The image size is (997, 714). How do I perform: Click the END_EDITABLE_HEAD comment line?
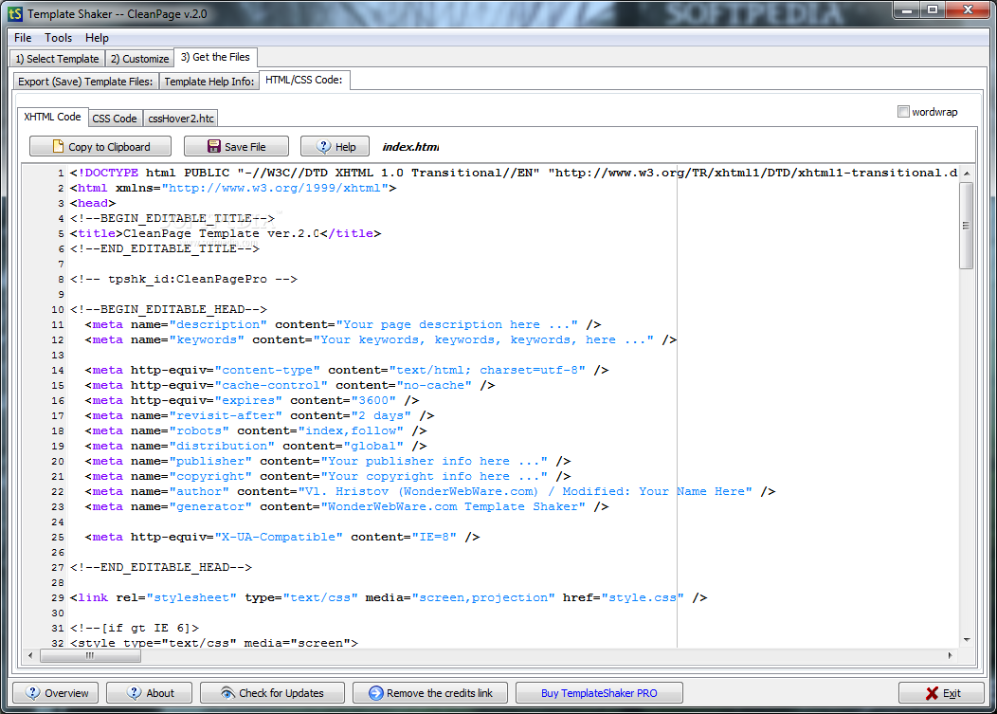click(x=161, y=568)
